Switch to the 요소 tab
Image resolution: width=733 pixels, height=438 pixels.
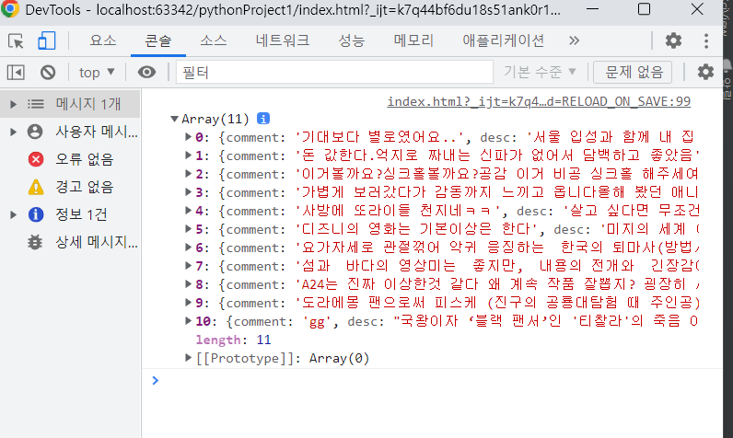pyautogui.click(x=103, y=41)
